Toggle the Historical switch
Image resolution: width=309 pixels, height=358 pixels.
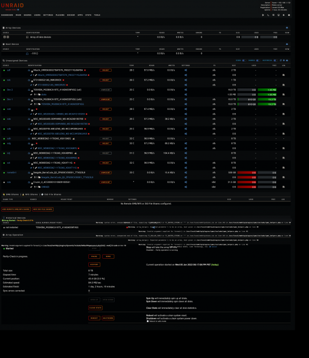tap(276, 61)
